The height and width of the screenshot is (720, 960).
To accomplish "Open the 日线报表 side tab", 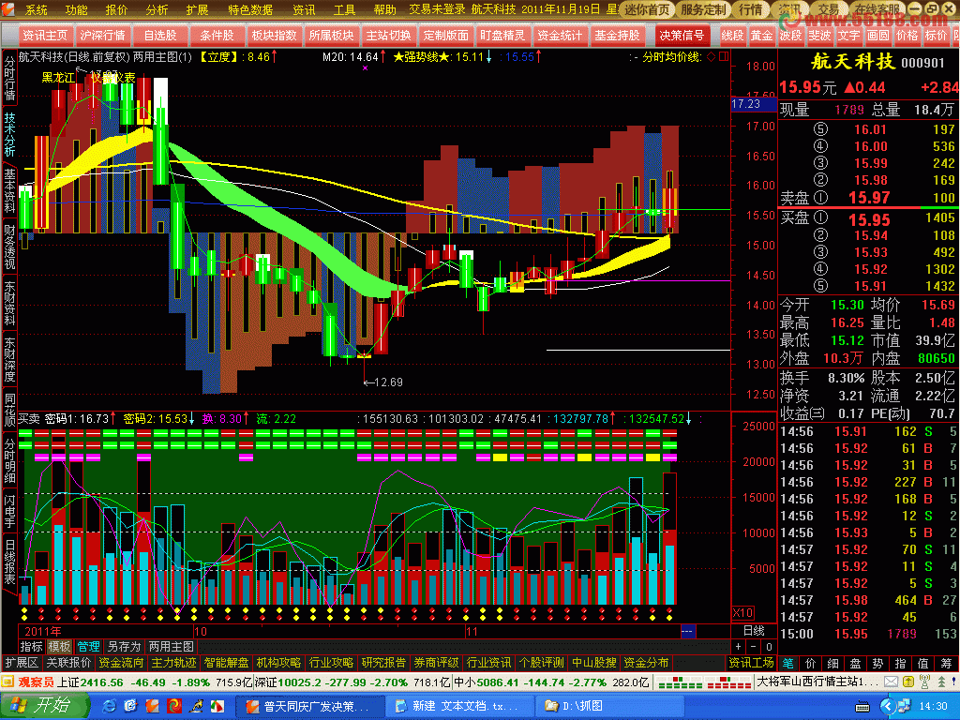I will click(9, 562).
